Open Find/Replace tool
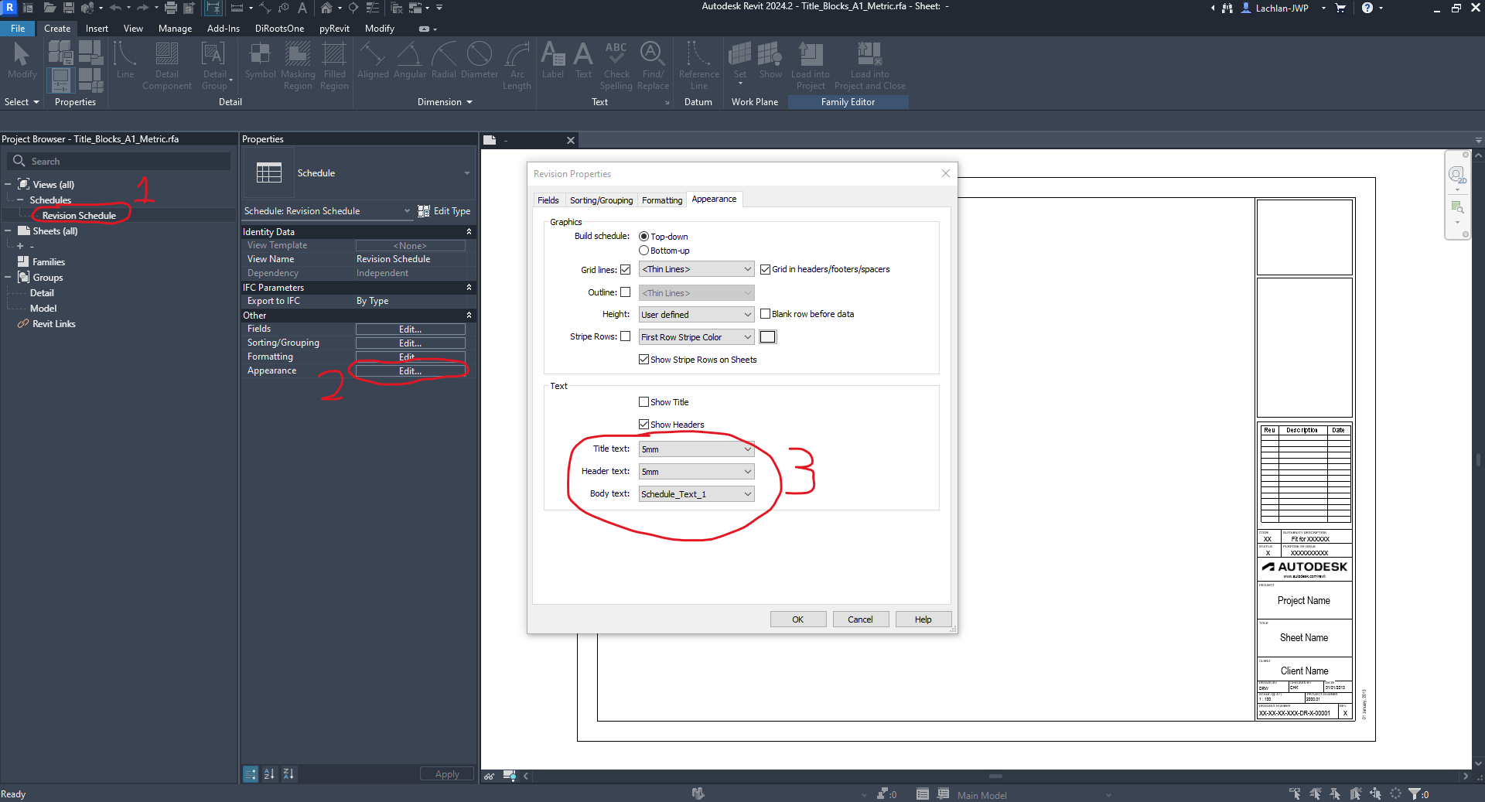 coord(653,66)
